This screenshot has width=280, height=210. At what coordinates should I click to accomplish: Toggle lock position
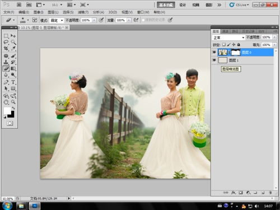tap(234, 45)
